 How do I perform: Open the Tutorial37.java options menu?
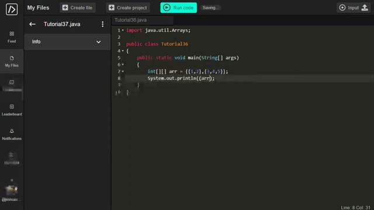point(103,24)
